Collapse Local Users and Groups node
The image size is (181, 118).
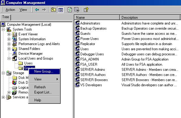click(x=9, y=58)
